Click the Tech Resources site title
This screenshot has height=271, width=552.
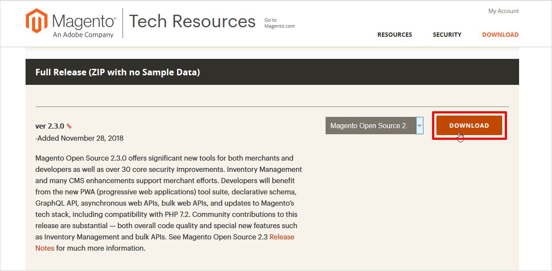(x=192, y=21)
